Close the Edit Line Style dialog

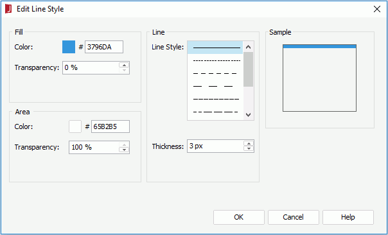tap(377, 9)
